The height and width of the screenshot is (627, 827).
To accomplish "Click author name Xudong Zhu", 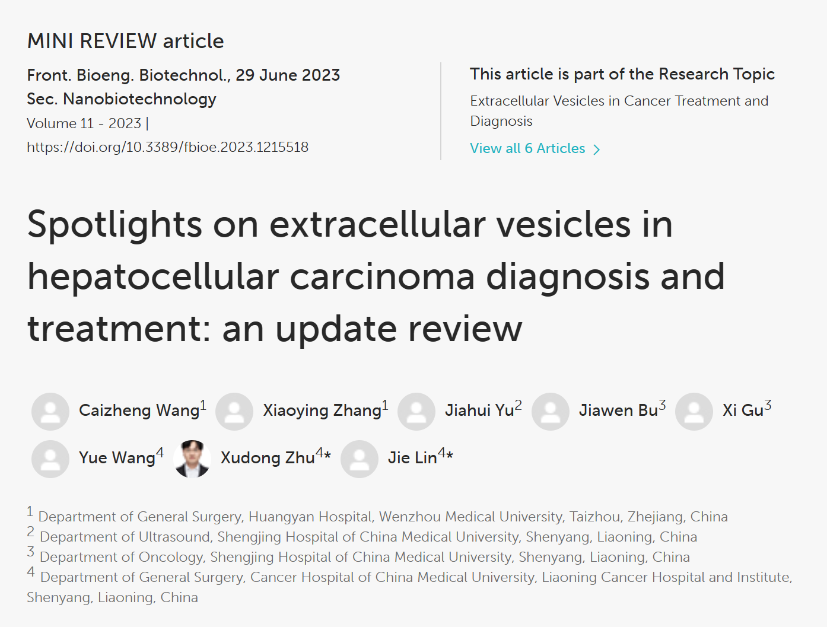I will coord(268,458).
